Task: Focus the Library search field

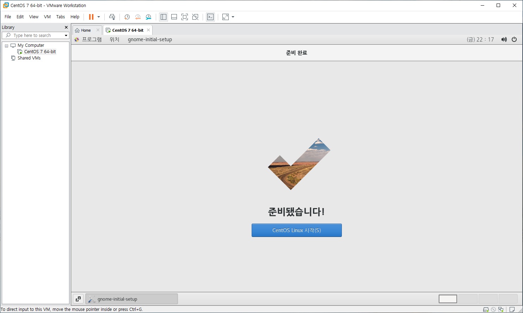Action: [x=35, y=36]
